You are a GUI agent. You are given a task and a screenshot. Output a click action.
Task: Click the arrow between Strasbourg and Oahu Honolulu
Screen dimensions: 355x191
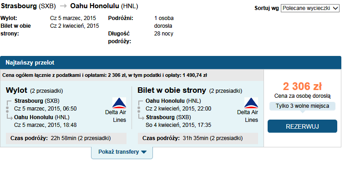click(x=63, y=6)
